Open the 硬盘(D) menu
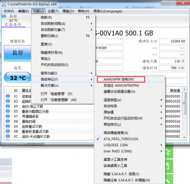 tap(68, 11)
